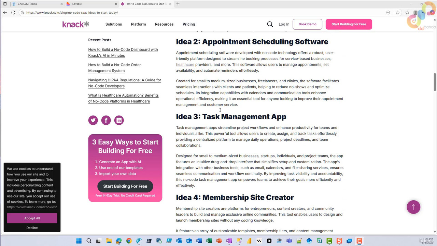The width and height of the screenshot is (437, 246).
Task: Share the post via the Facebook icon
Action: pyautogui.click(x=106, y=120)
